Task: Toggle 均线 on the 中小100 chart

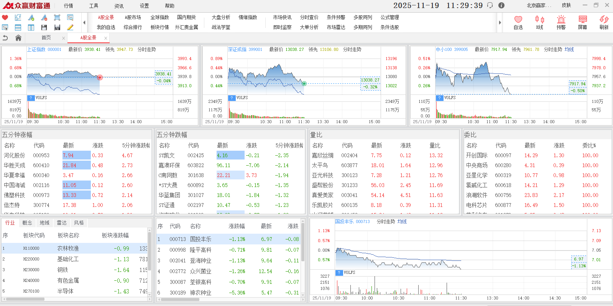Action: pyautogui.click(x=569, y=50)
